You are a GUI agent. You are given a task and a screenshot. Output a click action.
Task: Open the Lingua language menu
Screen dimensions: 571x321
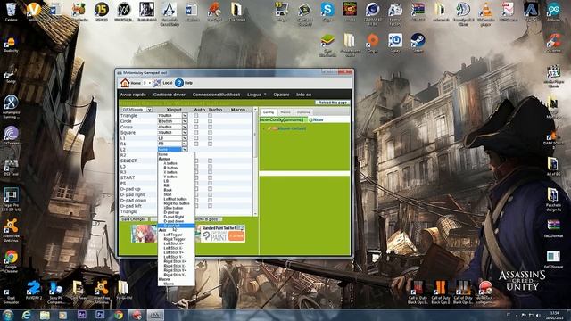click(x=256, y=95)
